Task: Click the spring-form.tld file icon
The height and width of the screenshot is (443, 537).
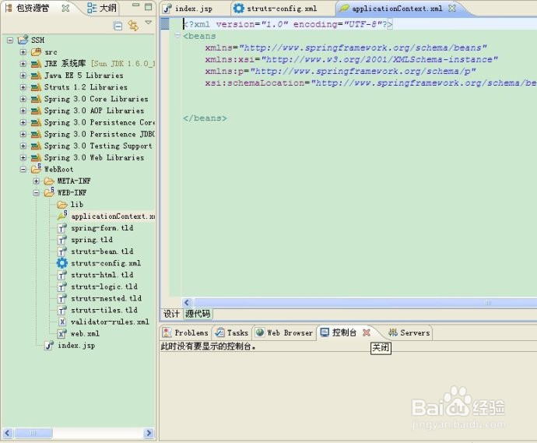Action: point(62,228)
